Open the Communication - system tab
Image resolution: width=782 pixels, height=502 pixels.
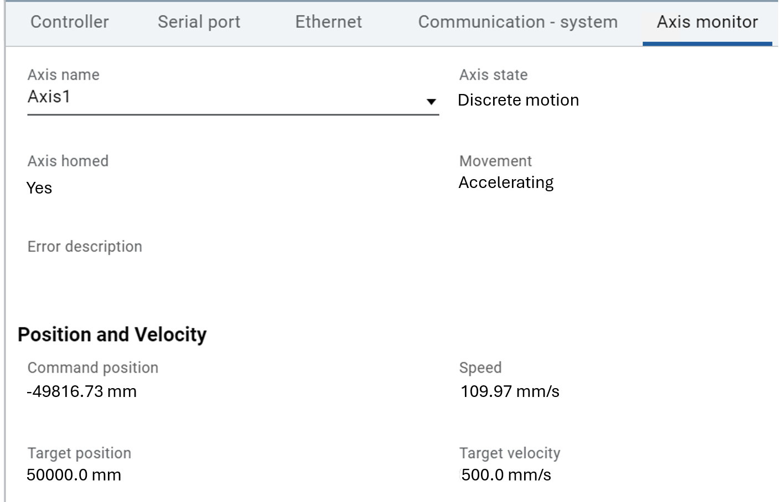tap(517, 22)
